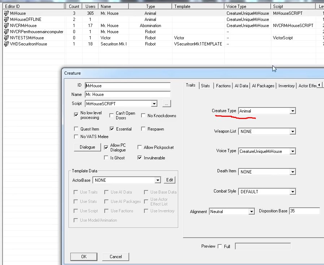The image size is (324, 265).
Task: Select the VictorScript cell in the list
Action: (283, 38)
